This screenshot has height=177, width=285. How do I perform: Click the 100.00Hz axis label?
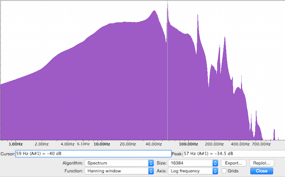click(x=188, y=144)
